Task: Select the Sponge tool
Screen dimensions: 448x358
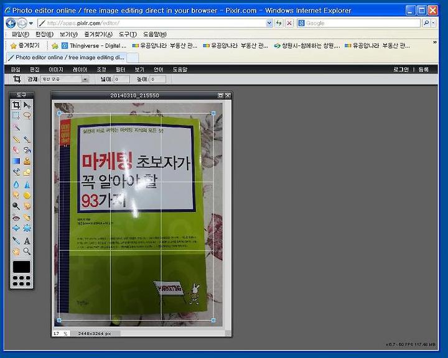Action: 27,196
